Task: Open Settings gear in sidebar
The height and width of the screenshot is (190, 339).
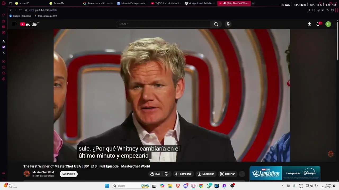Action: pyautogui.click(x=4, y=79)
